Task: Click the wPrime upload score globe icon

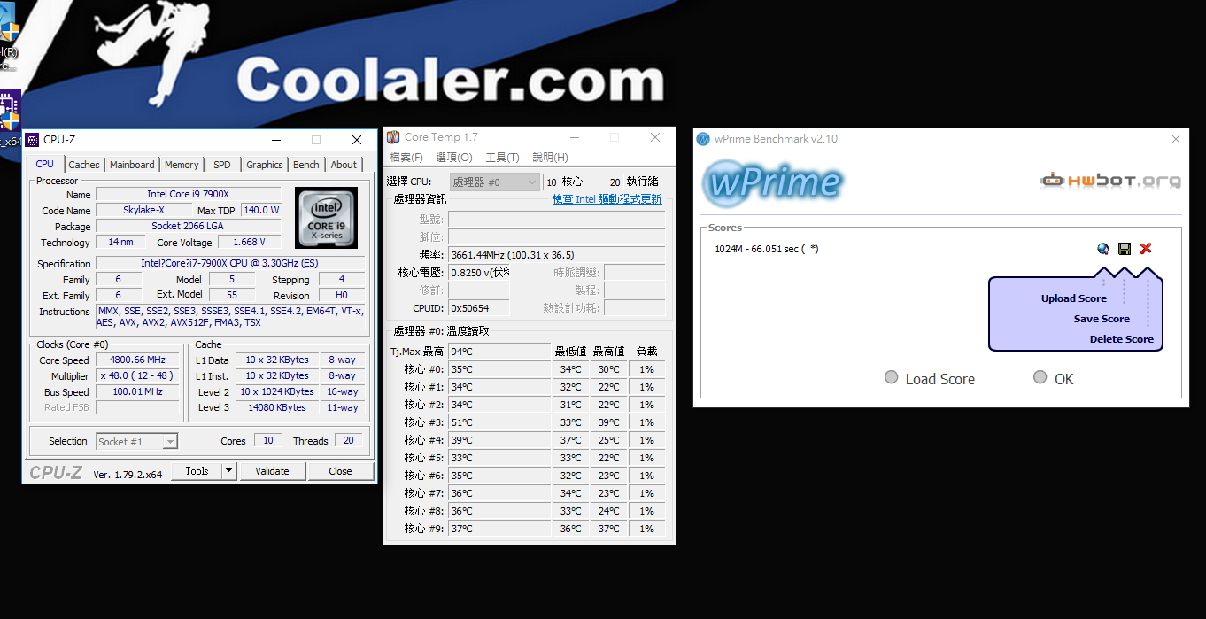Action: 1102,249
